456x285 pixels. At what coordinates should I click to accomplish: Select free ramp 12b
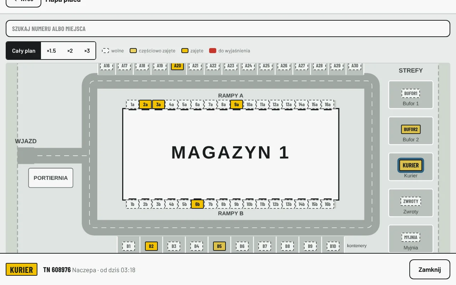click(x=275, y=204)
